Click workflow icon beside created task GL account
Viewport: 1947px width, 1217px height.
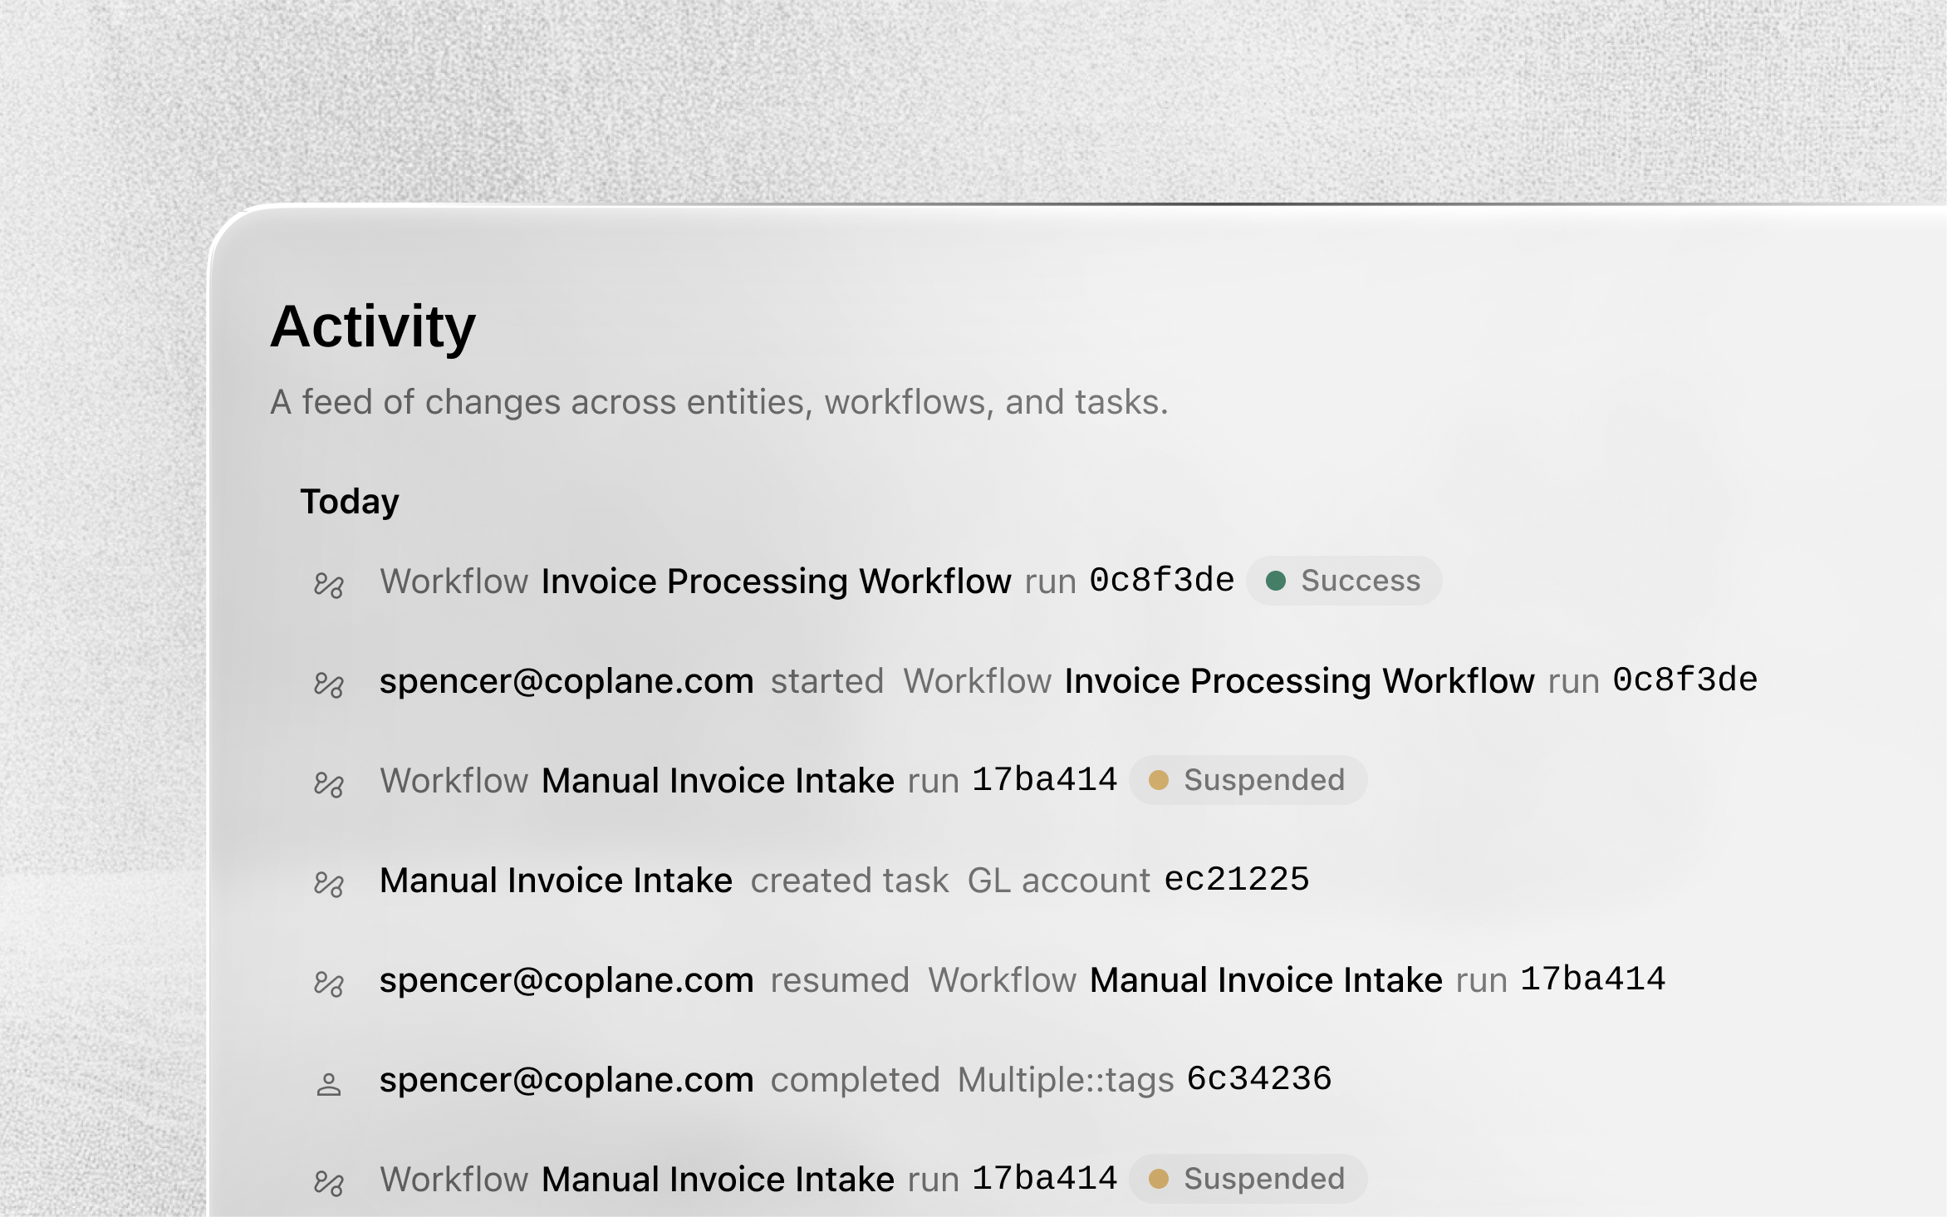pyautogui.click(x=329, y=884)
